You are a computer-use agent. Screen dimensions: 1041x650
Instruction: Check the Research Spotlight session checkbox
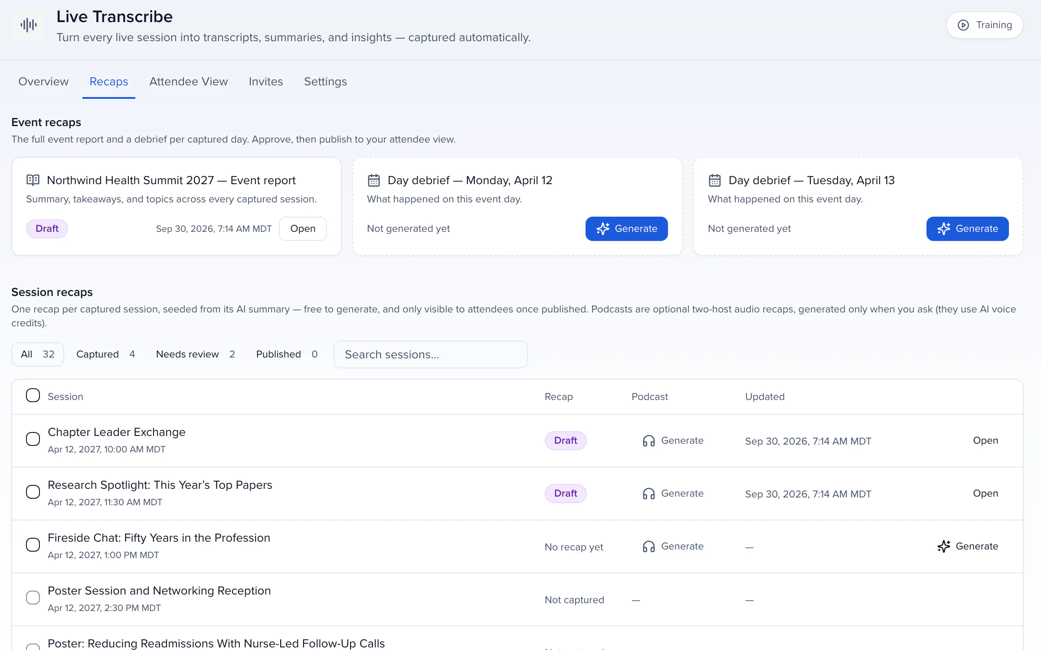pyautogui.click(x=33, y=492)
